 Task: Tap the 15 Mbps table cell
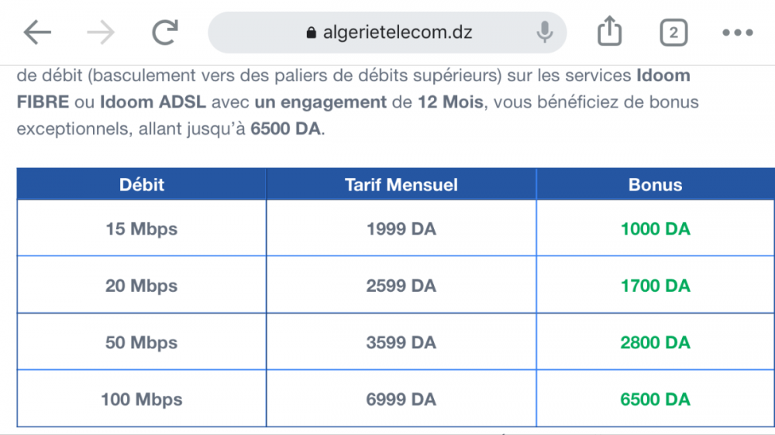coord(142,229)
